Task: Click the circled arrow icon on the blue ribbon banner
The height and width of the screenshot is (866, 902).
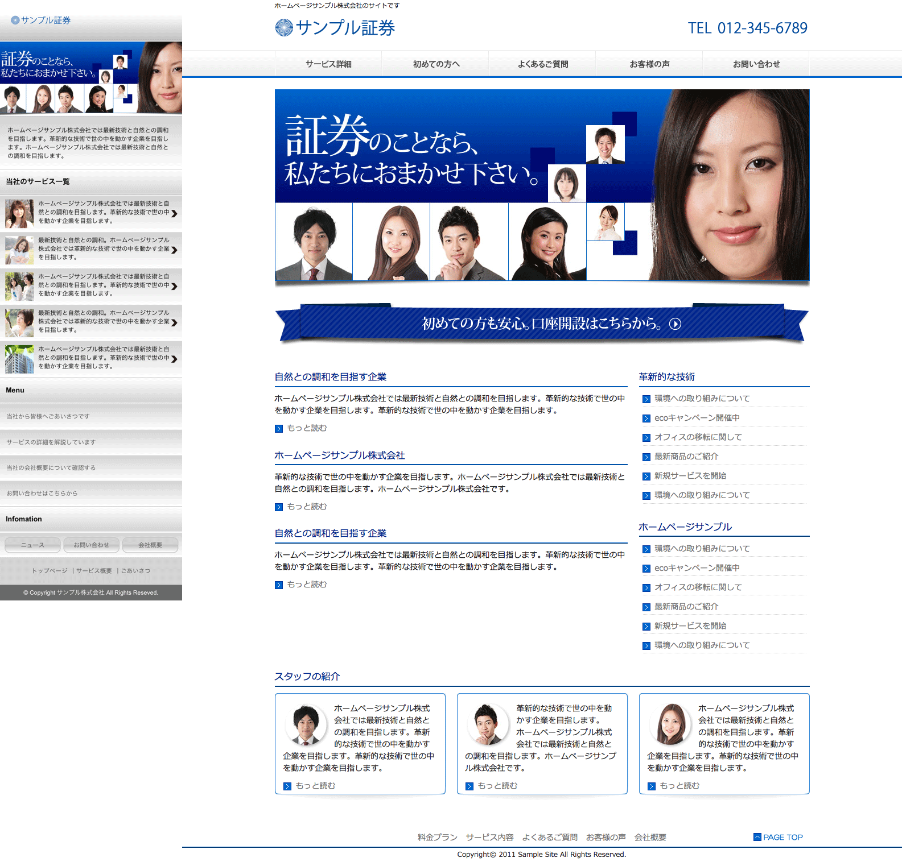Action: [675, 324]
